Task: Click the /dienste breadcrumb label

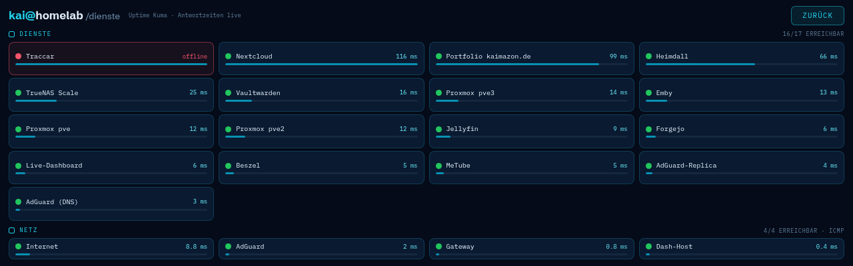Action: pyautogui.click(x=103, y=16)
